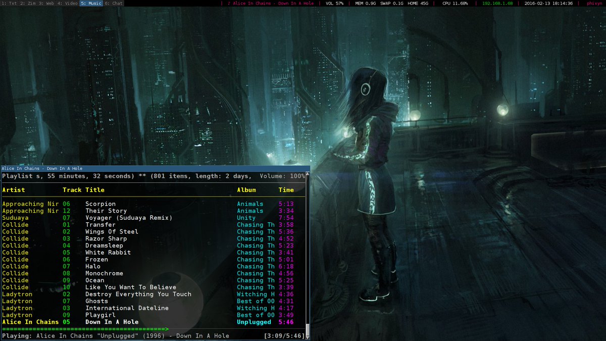This screenshot has width=606, height=341.
Task: Switch to workspace 2: Zim
Action: click(27, 3)
